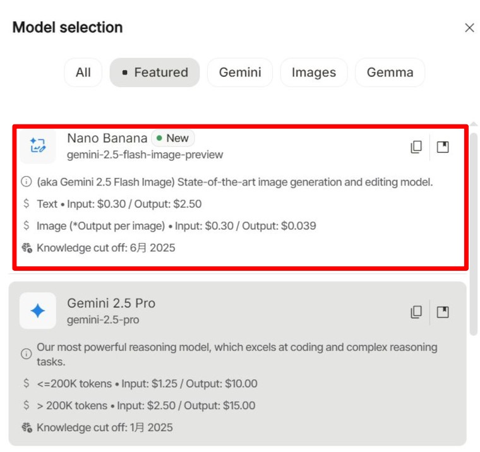This screenshot has height=452, width=480.
Task: Click the knowledge cutoff icon for 1月 2025
Action: click(27, 427)
